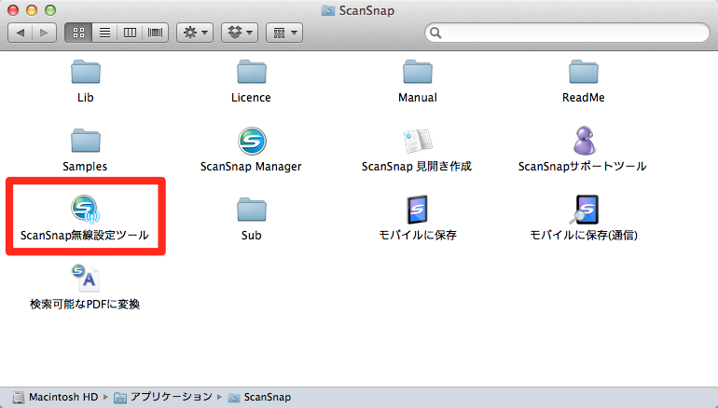Open the Lib folder icon
Image resolution: width=718 pixels, height=408 pixels.
[x=86, y=72]
